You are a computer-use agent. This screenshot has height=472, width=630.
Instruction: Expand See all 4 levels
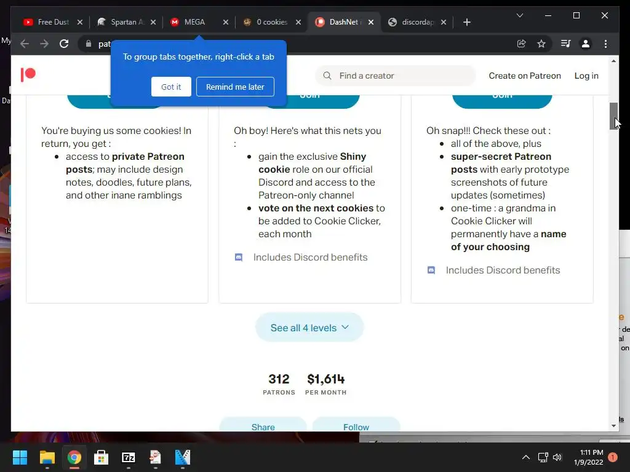309,328
